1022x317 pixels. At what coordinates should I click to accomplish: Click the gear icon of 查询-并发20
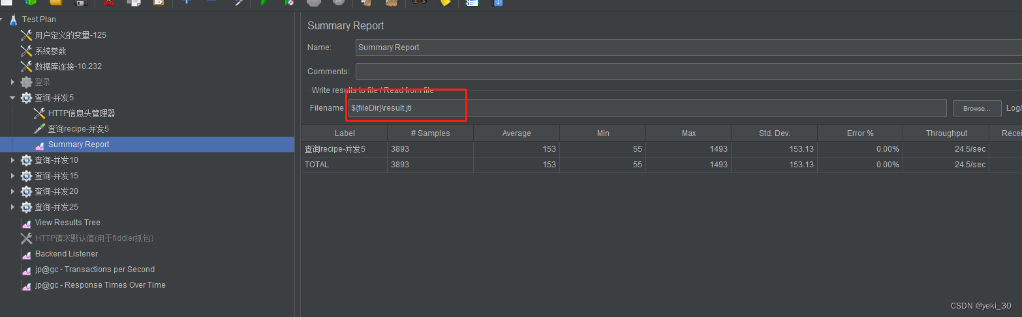pyautogui.click(x=26, y=191)
